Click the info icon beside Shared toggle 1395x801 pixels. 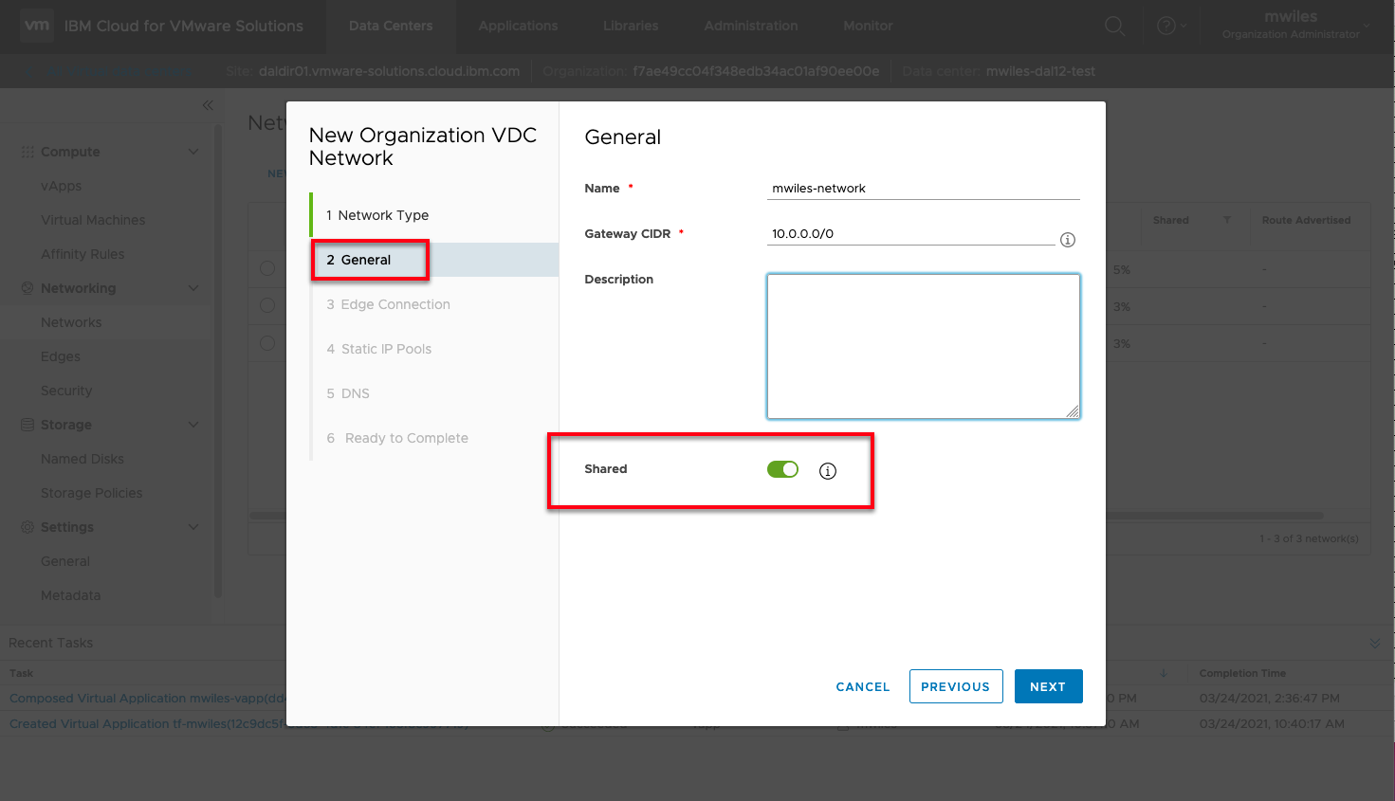coord(827,471)
